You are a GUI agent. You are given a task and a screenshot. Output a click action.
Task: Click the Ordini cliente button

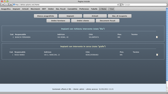click(83, 21)
